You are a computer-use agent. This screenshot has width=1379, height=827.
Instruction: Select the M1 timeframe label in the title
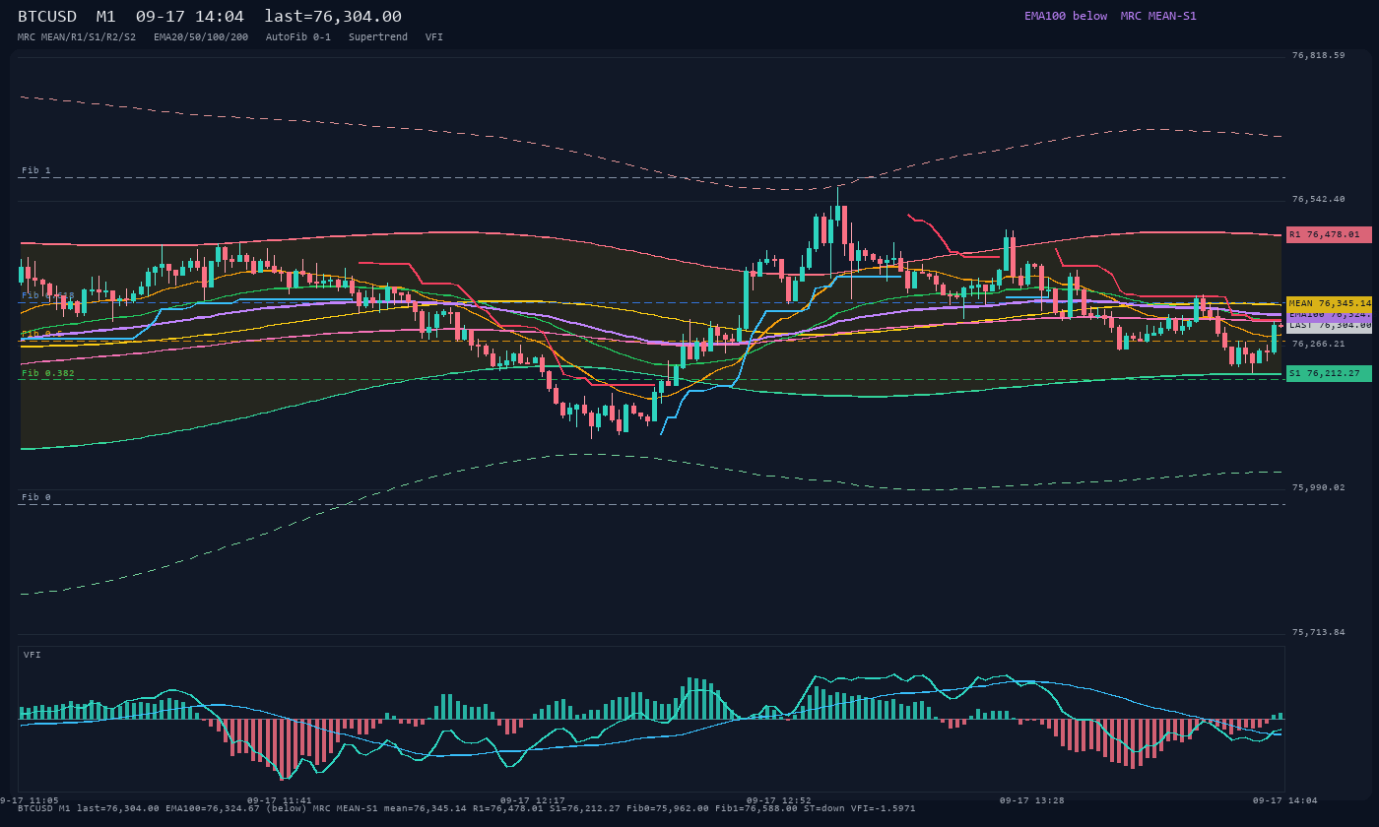coord(105,17)
